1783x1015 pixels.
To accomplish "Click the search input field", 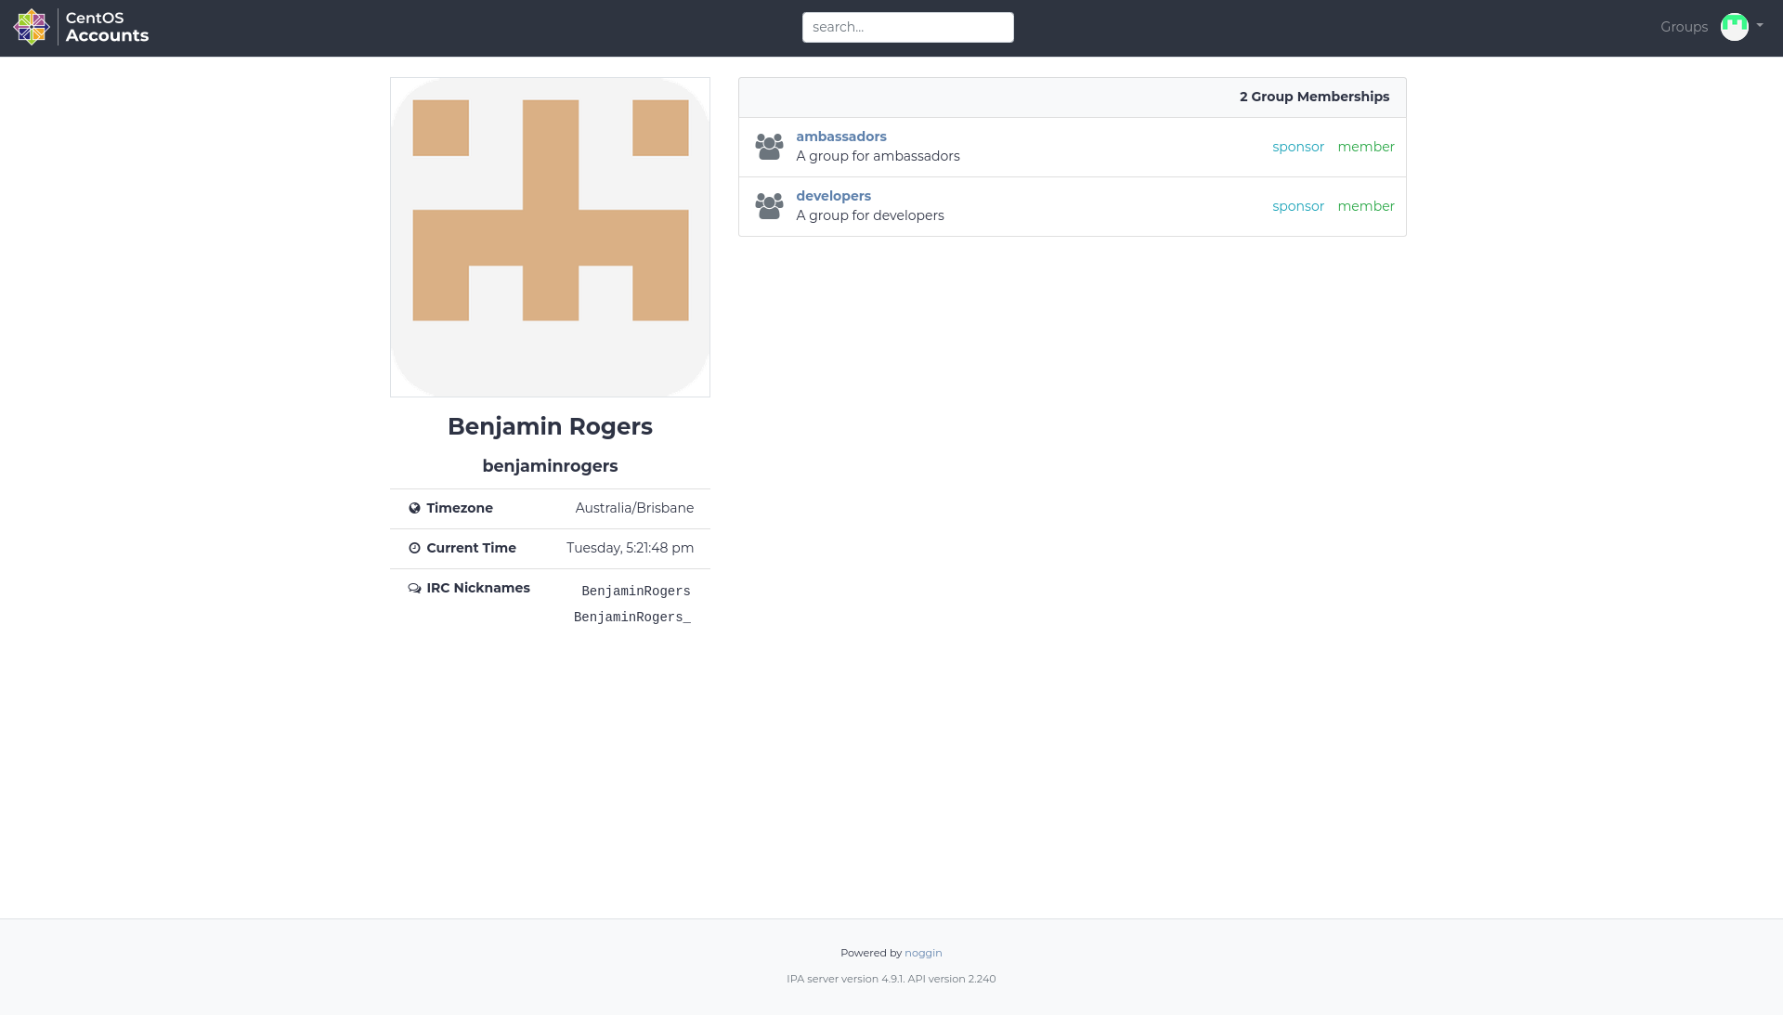I will (x=907, y=27).
